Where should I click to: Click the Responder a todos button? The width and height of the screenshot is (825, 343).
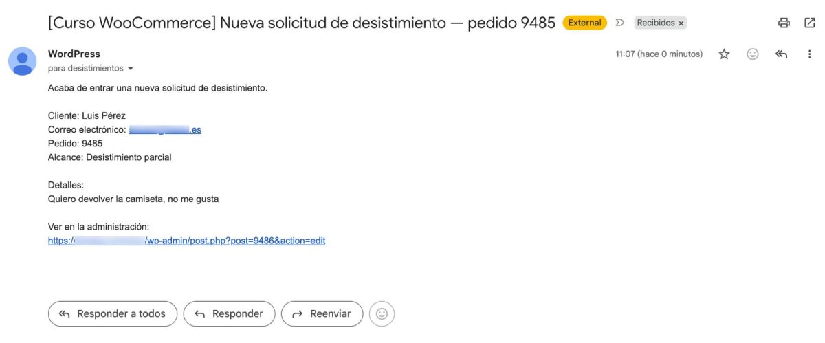113,313
